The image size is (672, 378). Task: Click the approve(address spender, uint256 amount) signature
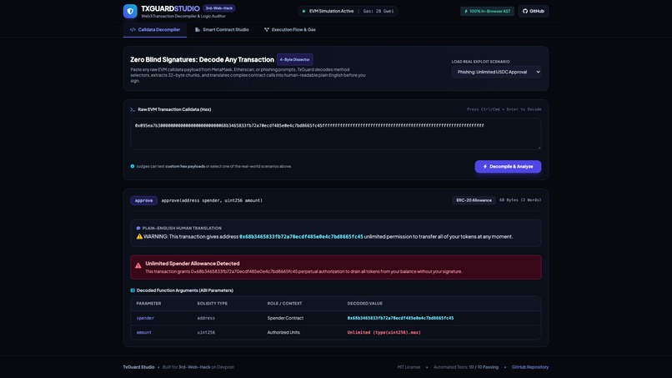212,200
